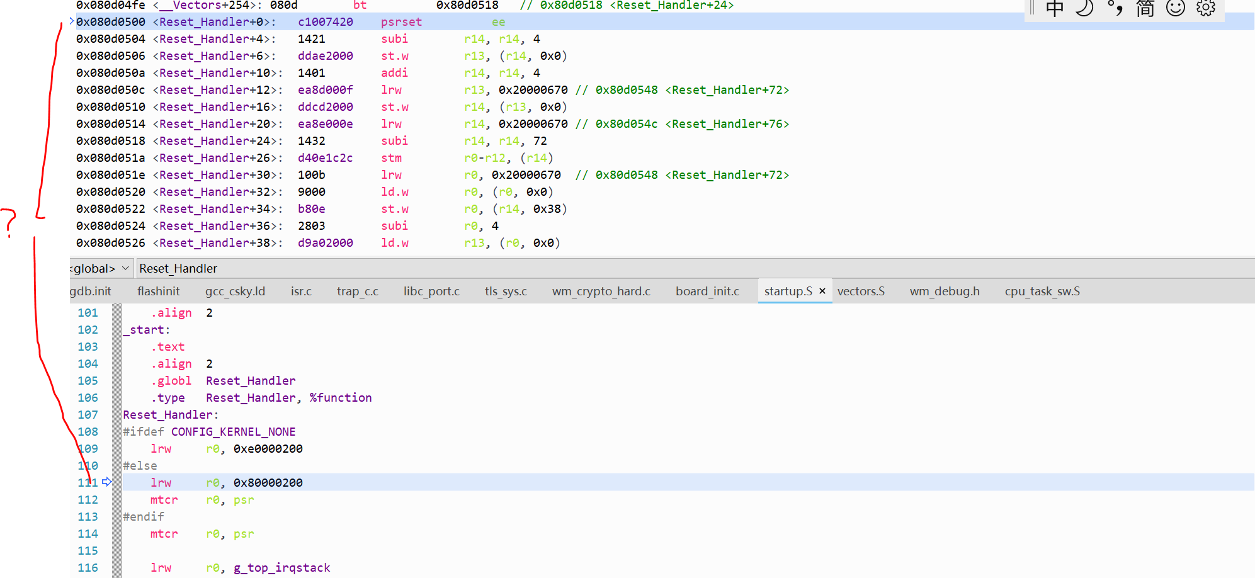1255x578 pixels.
Task: Open the <global> scope dropdown
Action: [x=101, y=268]
